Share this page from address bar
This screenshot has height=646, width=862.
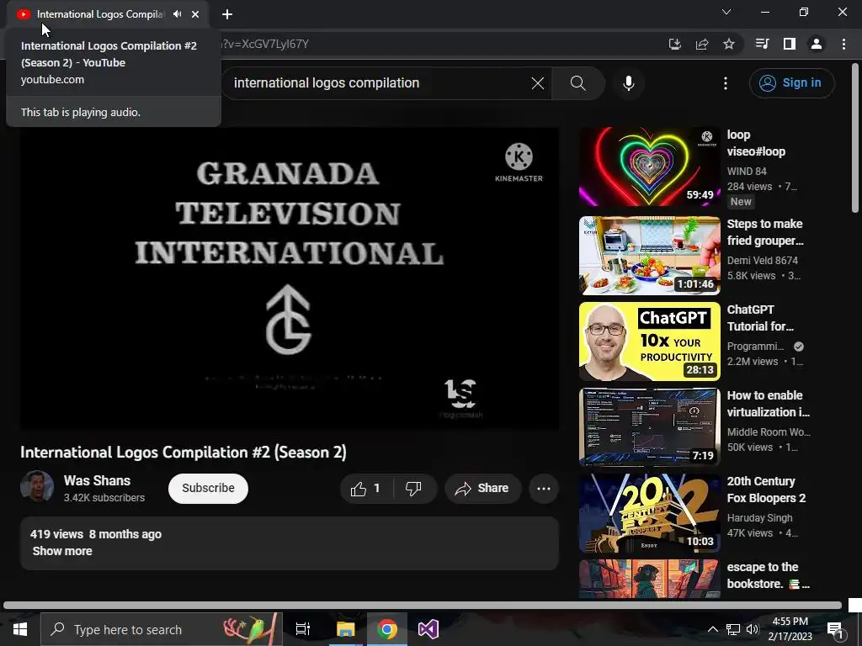coord(702,44)
